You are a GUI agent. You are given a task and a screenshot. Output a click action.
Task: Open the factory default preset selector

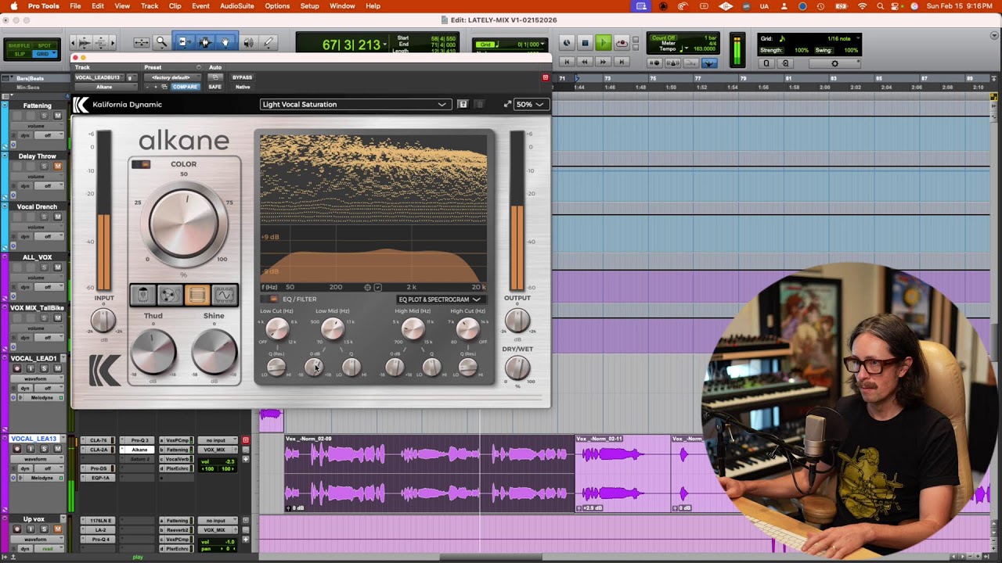coord(171,77)
